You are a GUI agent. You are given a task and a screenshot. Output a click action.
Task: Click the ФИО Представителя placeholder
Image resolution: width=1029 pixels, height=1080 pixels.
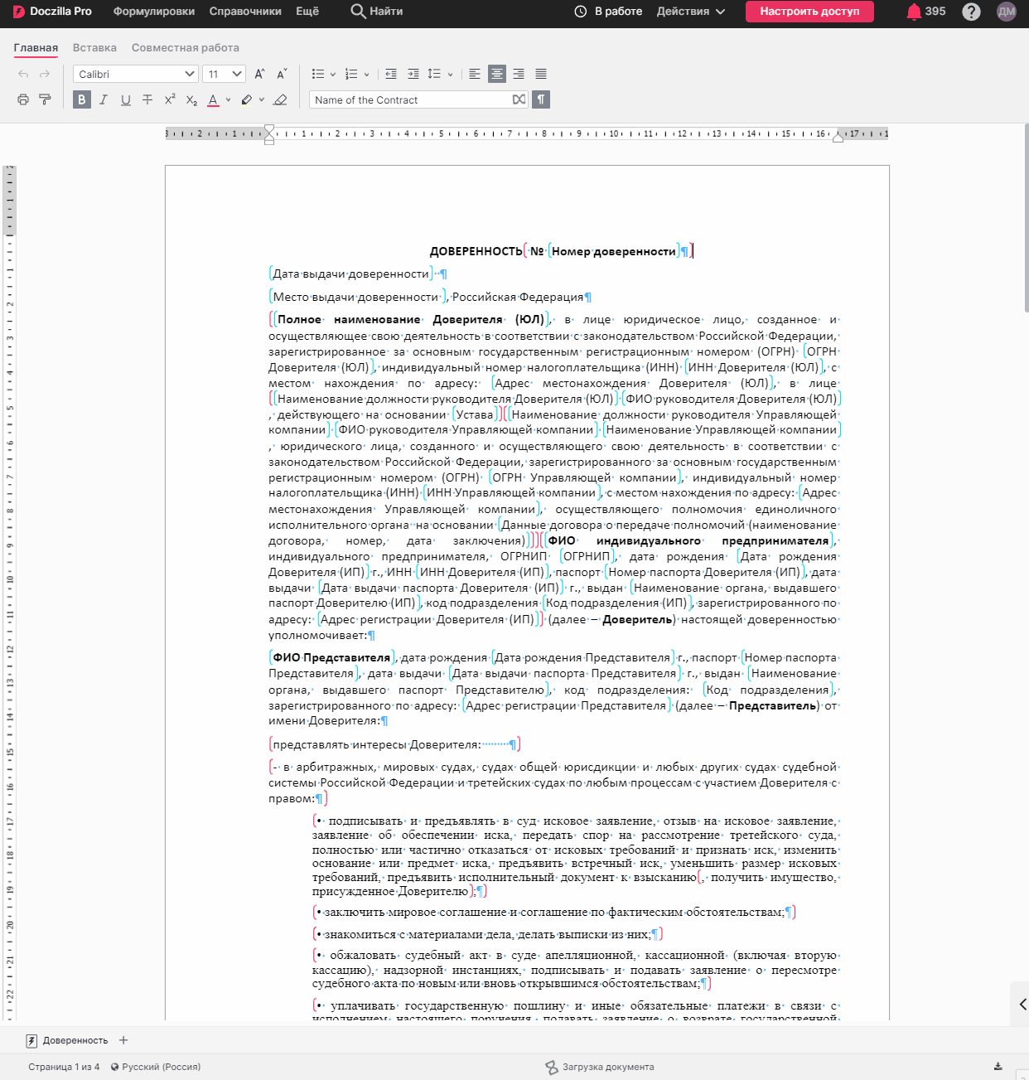(x=331, y=658)
